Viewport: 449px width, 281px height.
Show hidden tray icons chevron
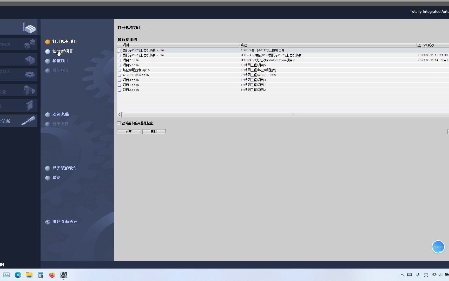pyautogui.click(x=402, y=275)
